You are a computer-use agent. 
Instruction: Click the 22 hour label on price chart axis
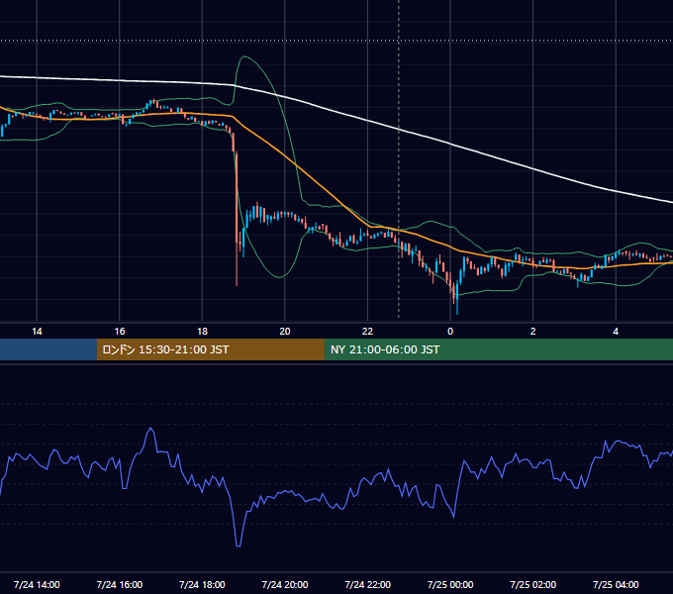[x=367, y=332]
